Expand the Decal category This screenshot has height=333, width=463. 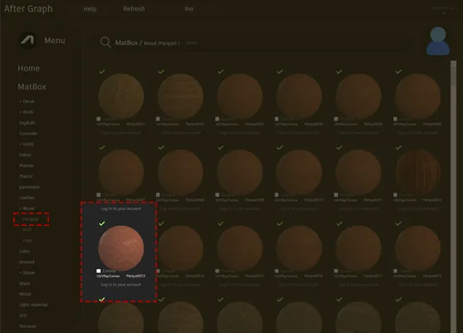click(x=27, y=101)
